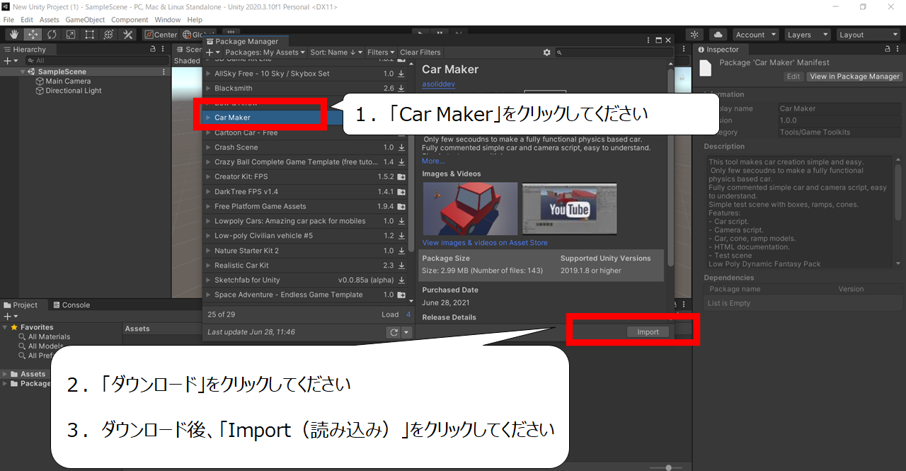Open the Layout dropdown
Image resolution: width=906 pixels, height=471 pixels.
tap(868, 35)
